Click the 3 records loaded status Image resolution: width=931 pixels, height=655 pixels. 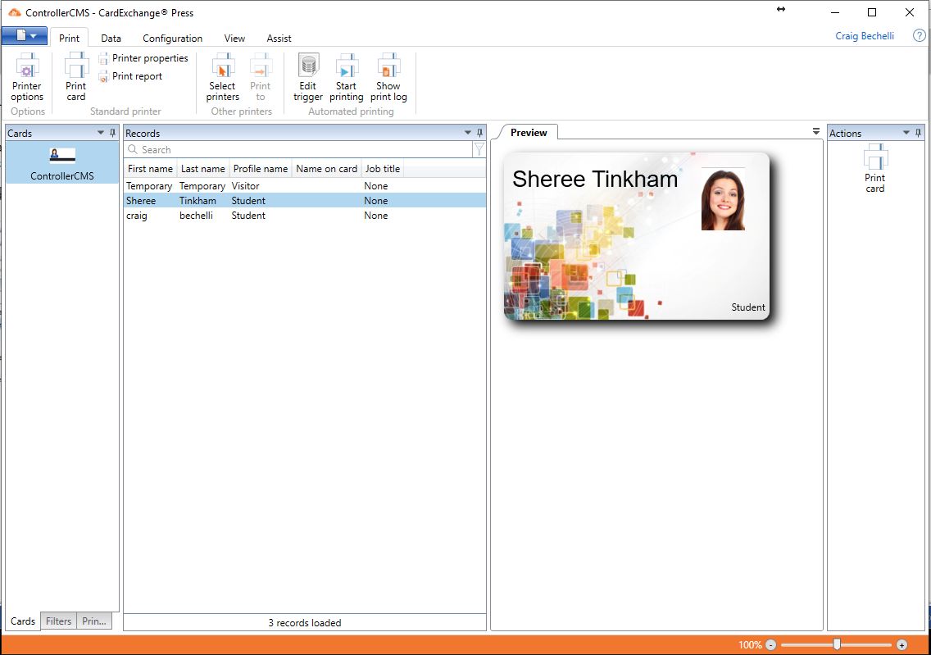tap(305, 623)
